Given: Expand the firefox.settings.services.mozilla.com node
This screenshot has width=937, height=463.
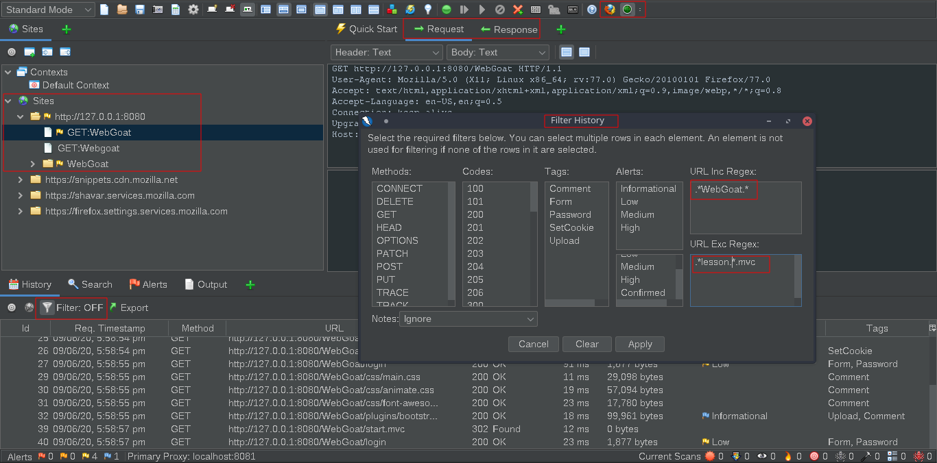Looking at the screenshot, I should [x=21, y=211].
